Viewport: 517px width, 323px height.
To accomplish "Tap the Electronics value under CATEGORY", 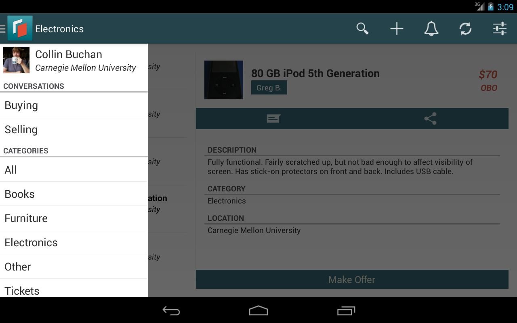I will (227, 201).
